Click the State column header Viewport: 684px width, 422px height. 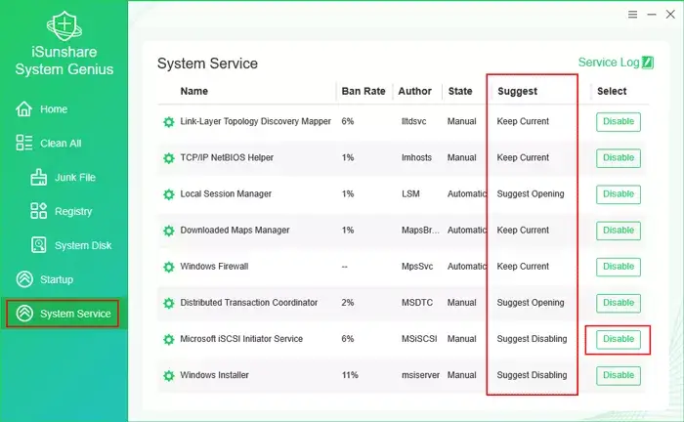pyautogui.click(x=460, y=91)
